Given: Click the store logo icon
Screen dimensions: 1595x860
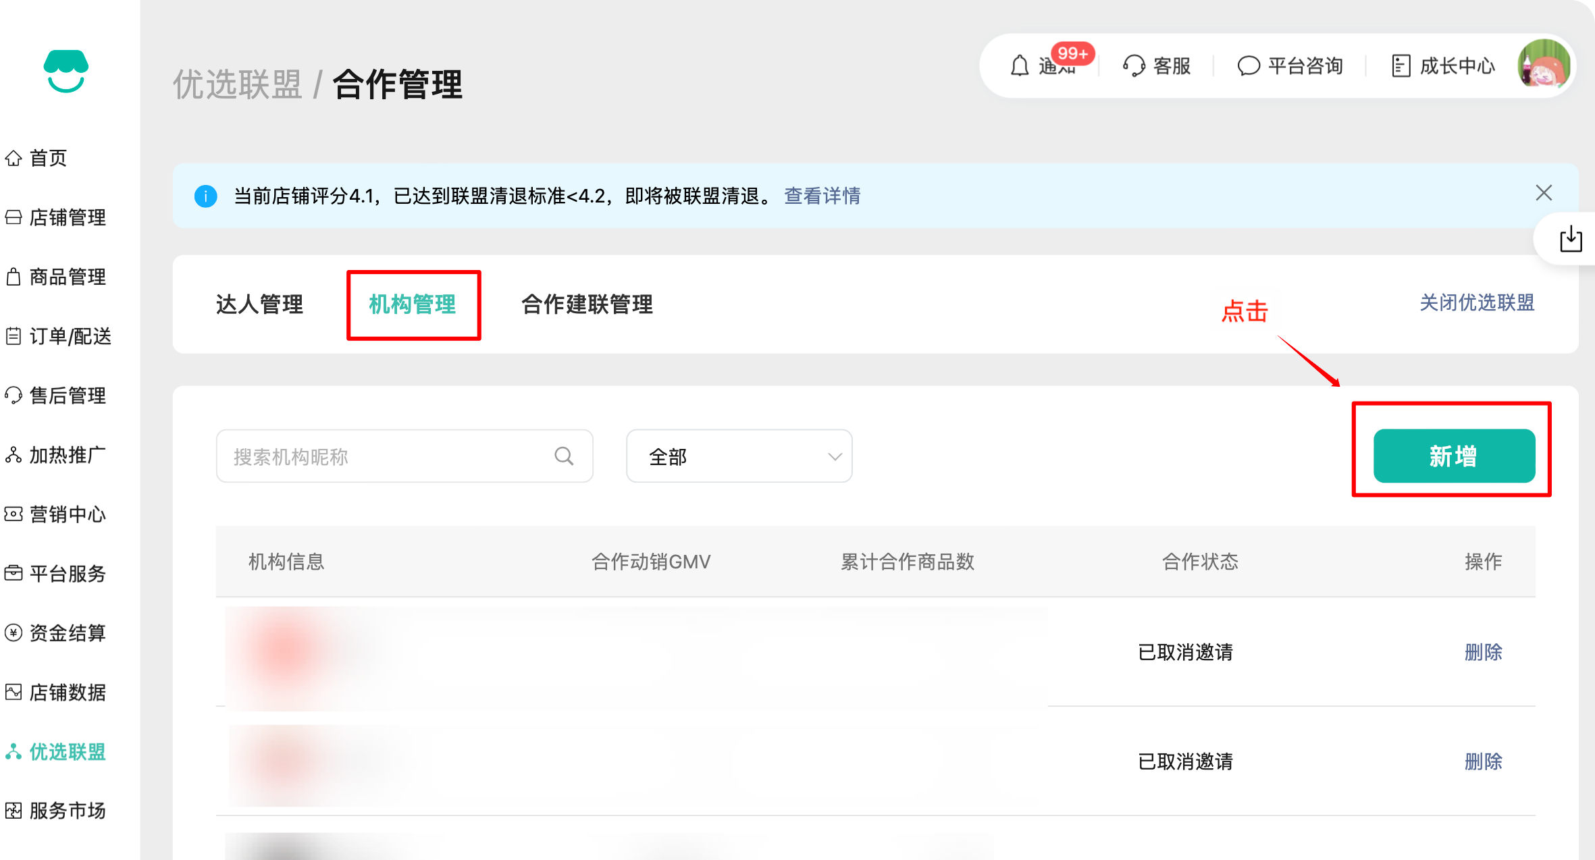Looking at the screenshot, I should [66, 70].
